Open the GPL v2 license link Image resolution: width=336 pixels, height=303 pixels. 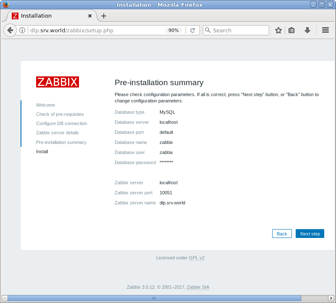tap(197, 258)
